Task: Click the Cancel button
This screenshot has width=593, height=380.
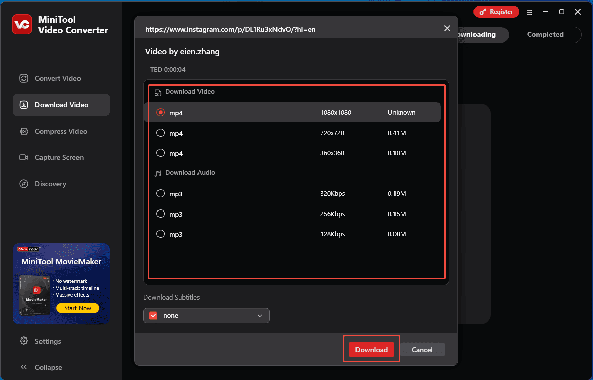Action: point(422,350)
